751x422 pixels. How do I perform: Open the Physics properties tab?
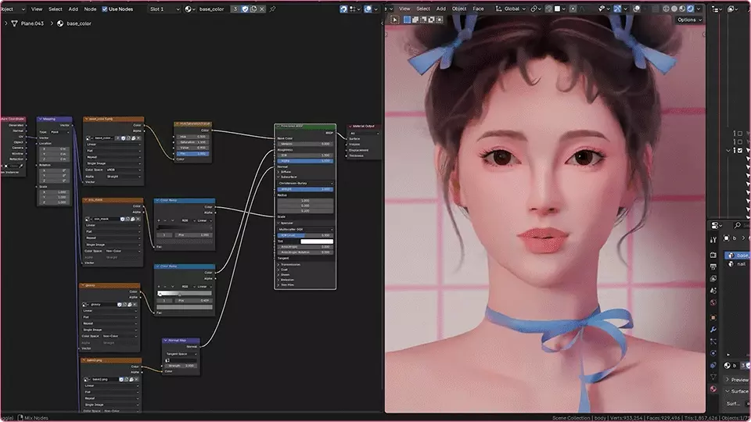pos(713,353)
